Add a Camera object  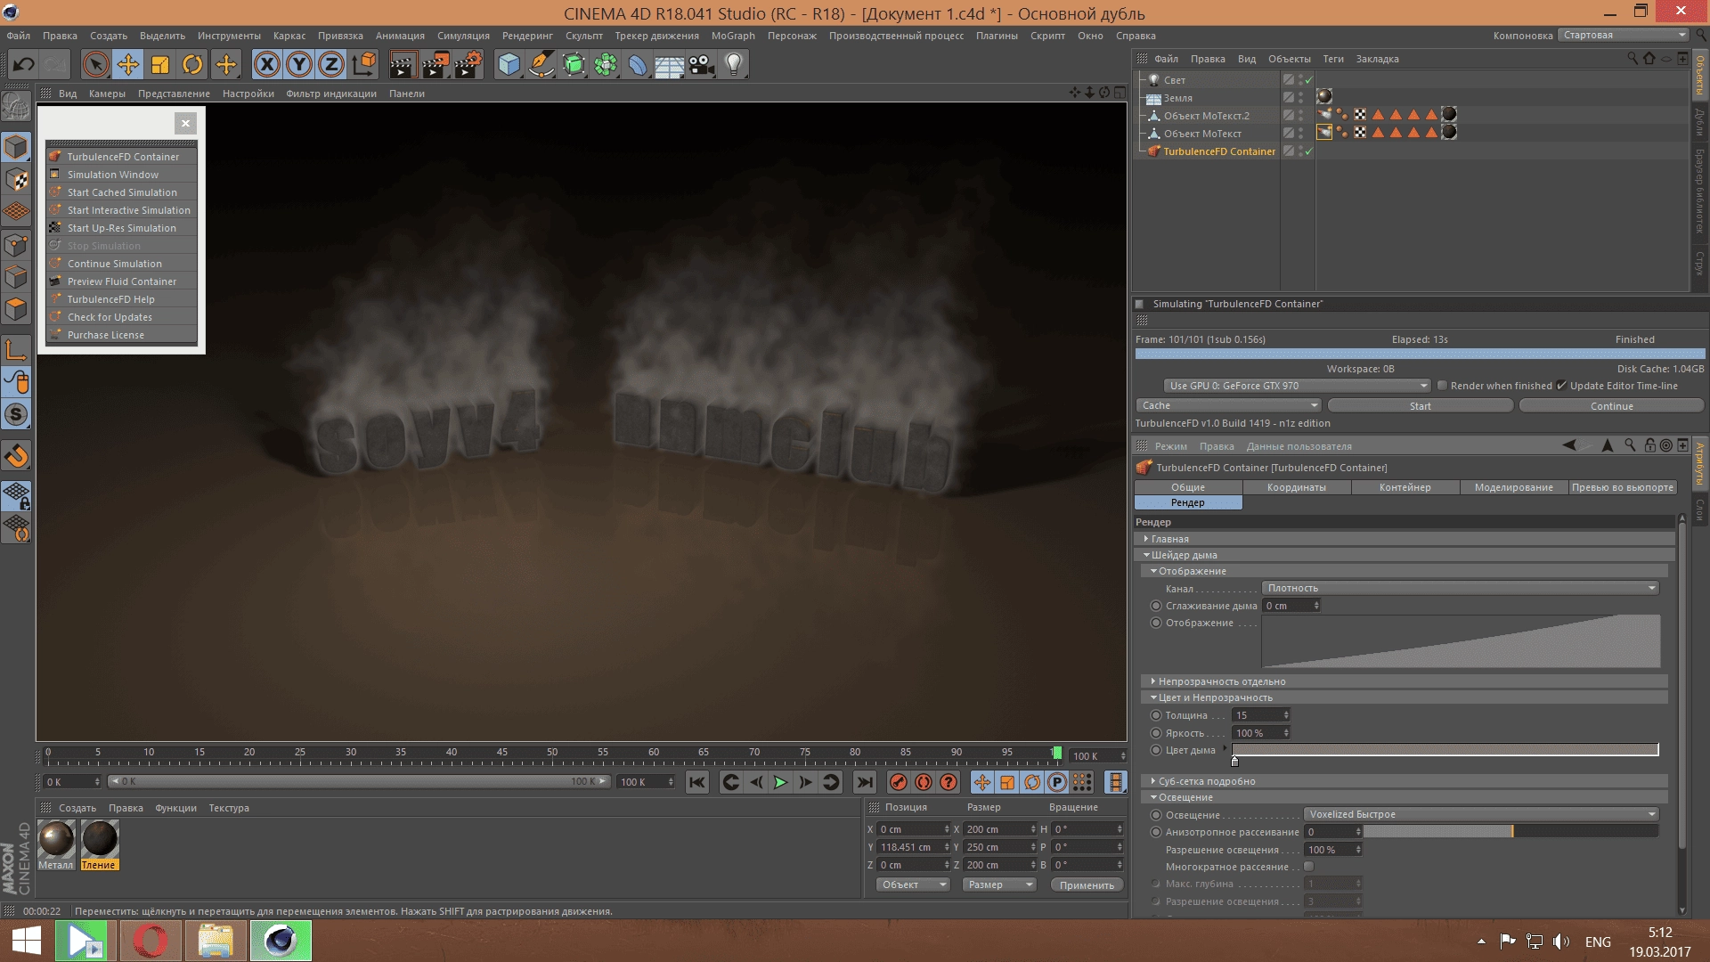click(702, 64)
